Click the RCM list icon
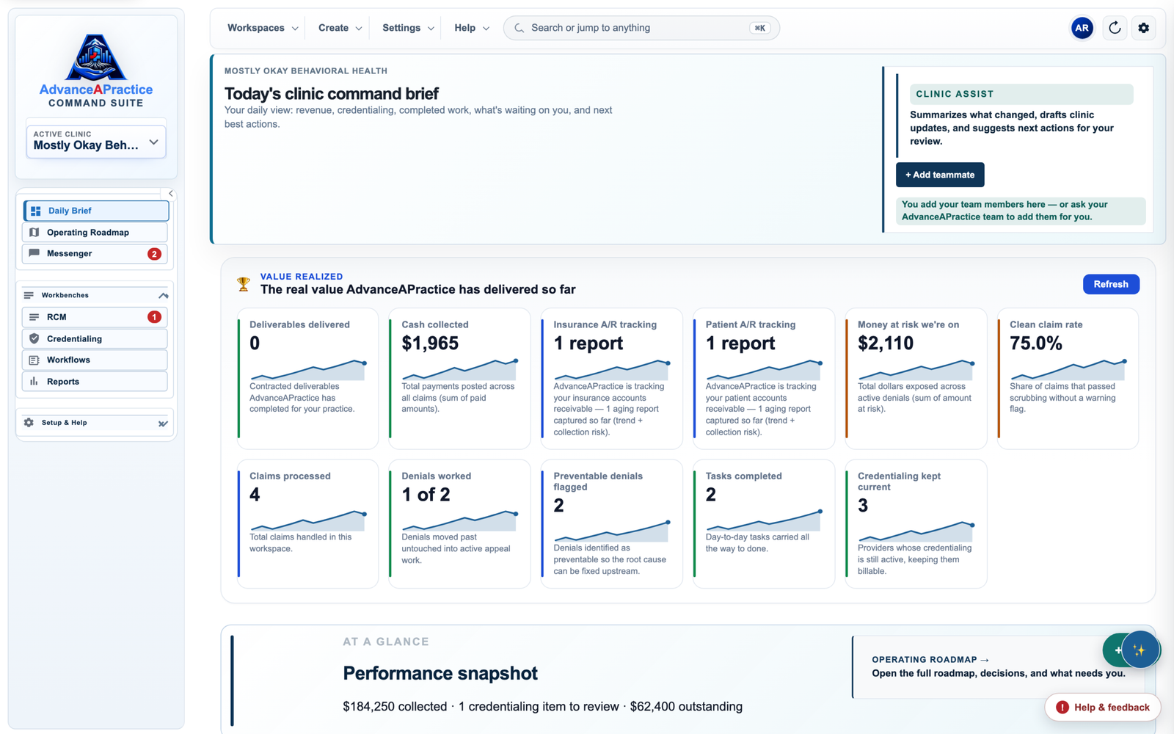 click(x=34, y=317)
